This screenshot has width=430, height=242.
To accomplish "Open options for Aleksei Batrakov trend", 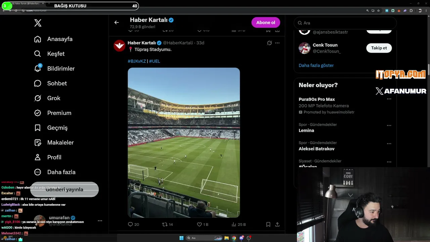I will [389, 144].
